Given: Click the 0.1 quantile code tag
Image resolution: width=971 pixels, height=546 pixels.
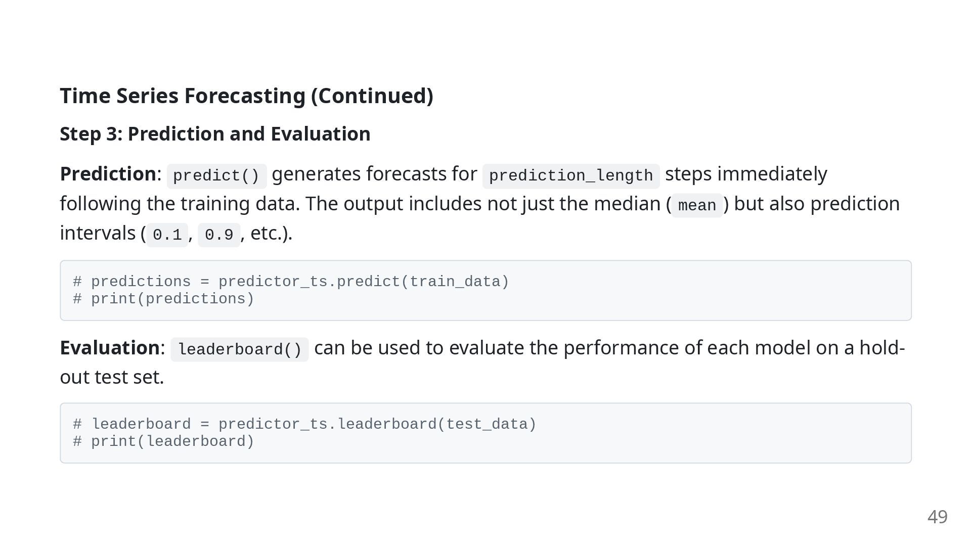Looking at the screenshot, I should click(x=167, y=235).
